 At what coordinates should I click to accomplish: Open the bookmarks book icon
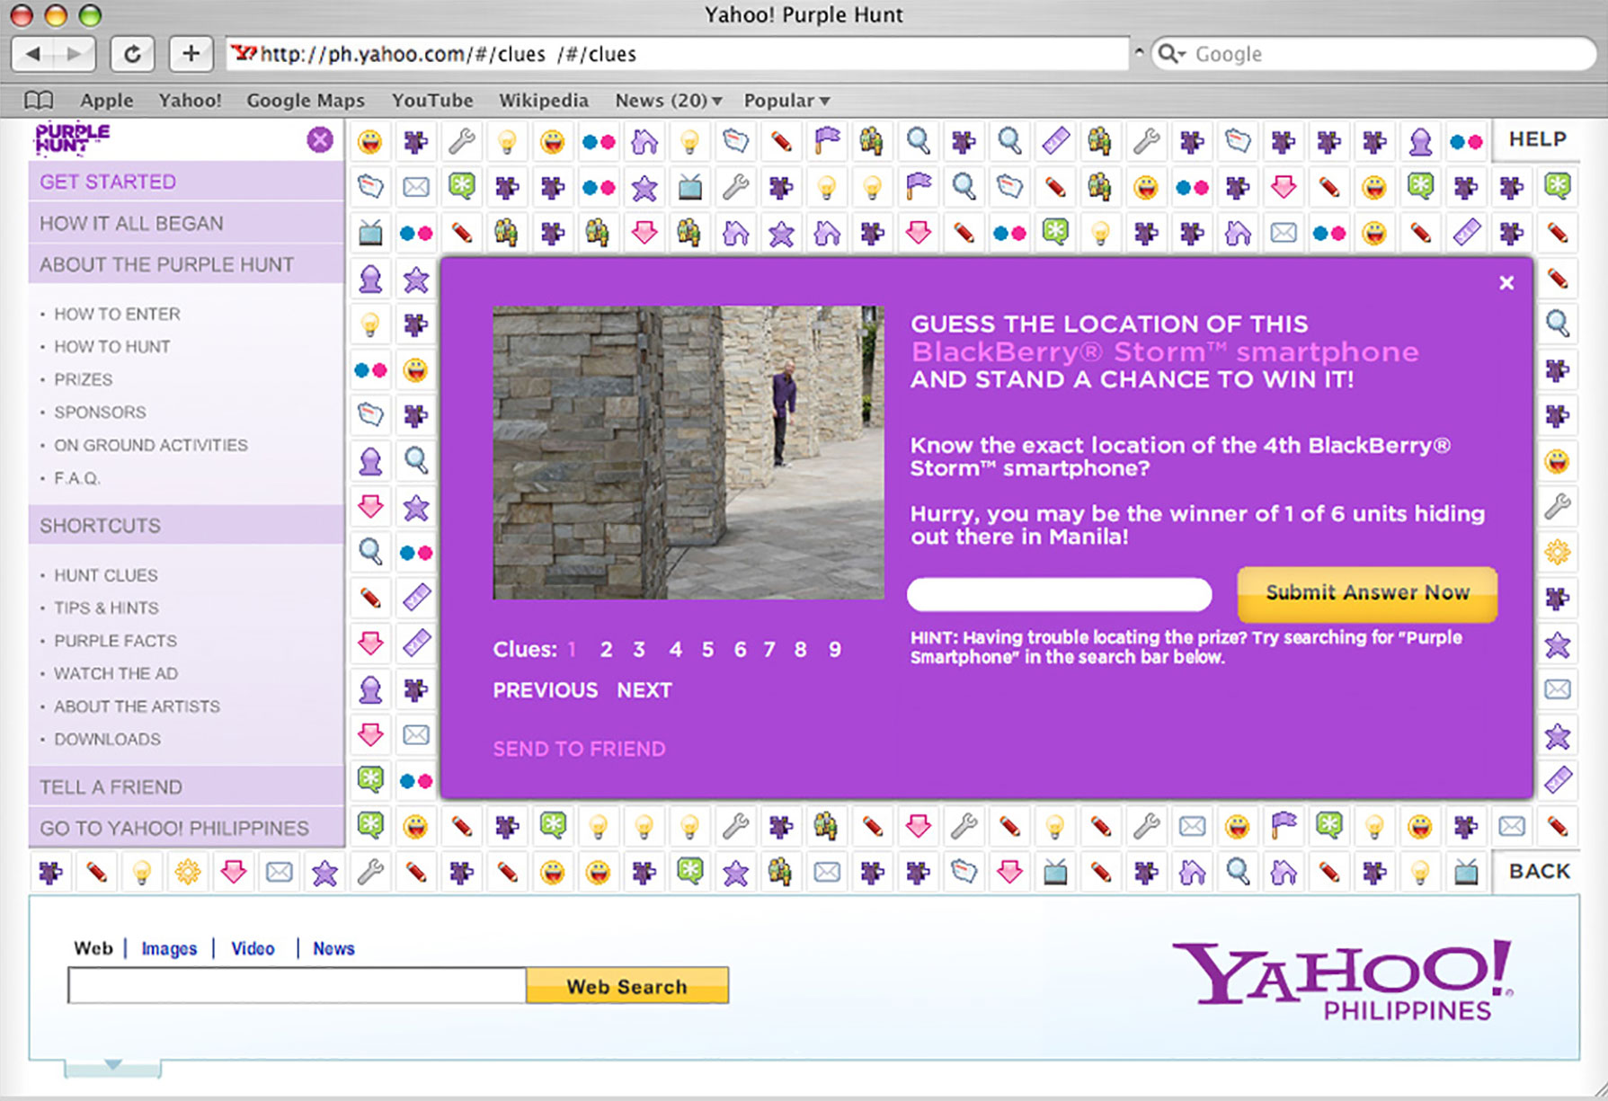(x=39, y=100)
